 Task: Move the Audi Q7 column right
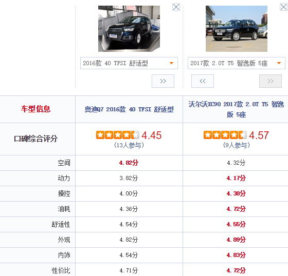(163, 81)
